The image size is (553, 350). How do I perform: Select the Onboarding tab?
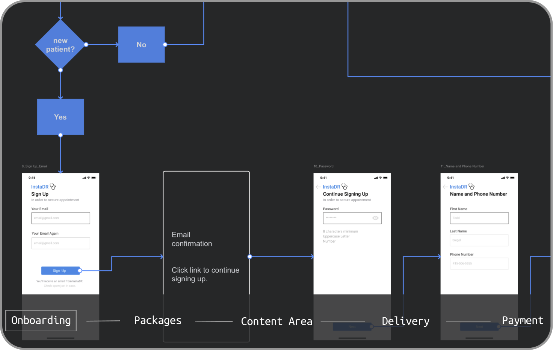(x=41, y=320)
